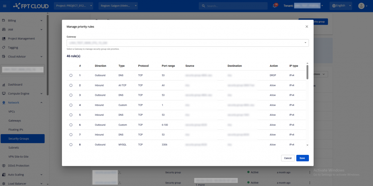The image size is (373, 186).
Task: Click the Billing sidebar icon
Action: point(4,20)
